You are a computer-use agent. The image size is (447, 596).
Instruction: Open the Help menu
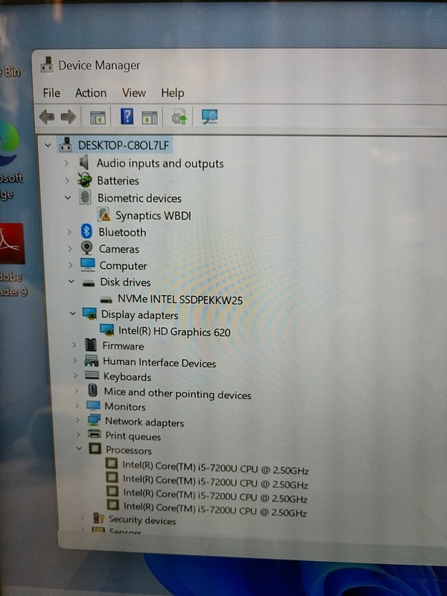[x=173, y=92]
